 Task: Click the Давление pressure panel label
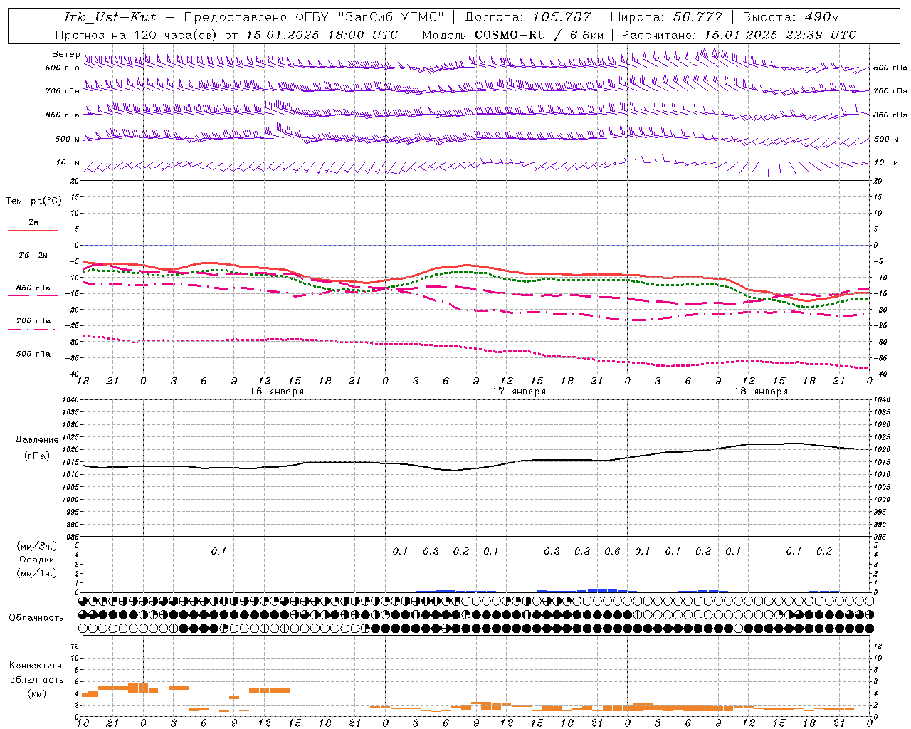pos(37,440)
